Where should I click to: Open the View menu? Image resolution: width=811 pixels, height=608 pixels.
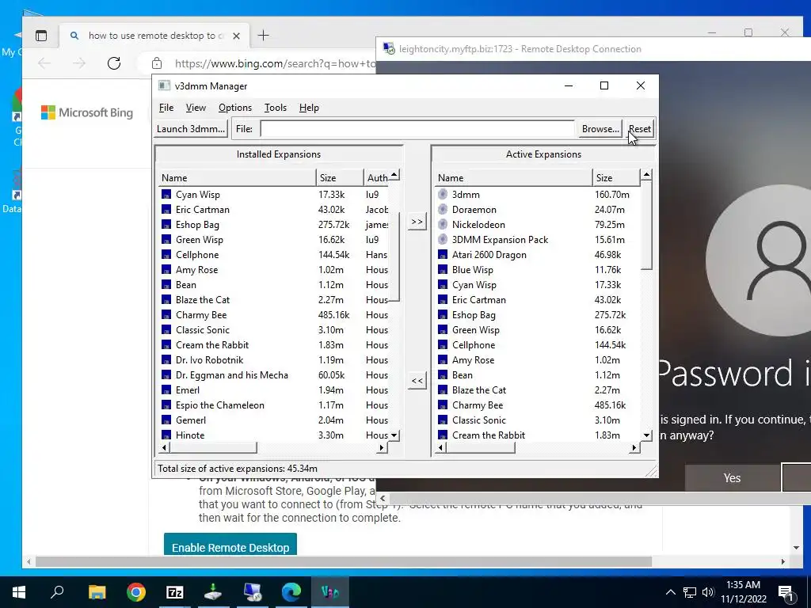click(196, 108)
